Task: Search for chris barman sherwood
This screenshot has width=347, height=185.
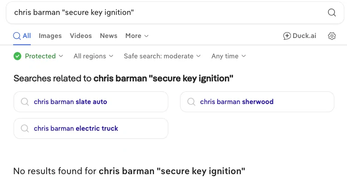Action: click(x=237, y=102)
